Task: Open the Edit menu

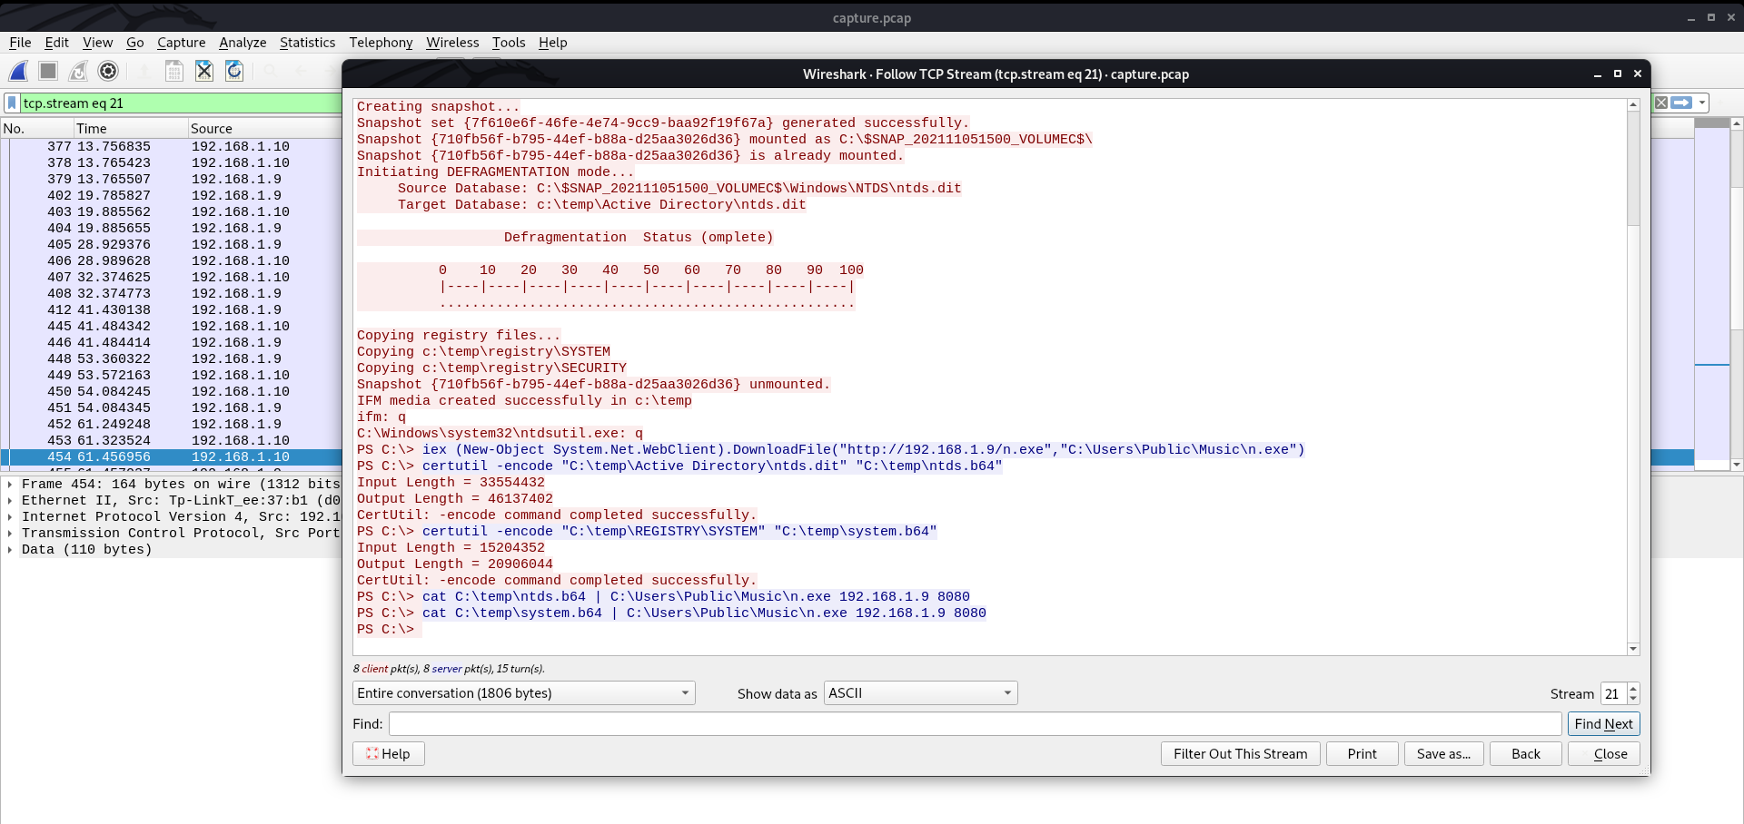Action: pyautogui.click(x=56, y=42)
